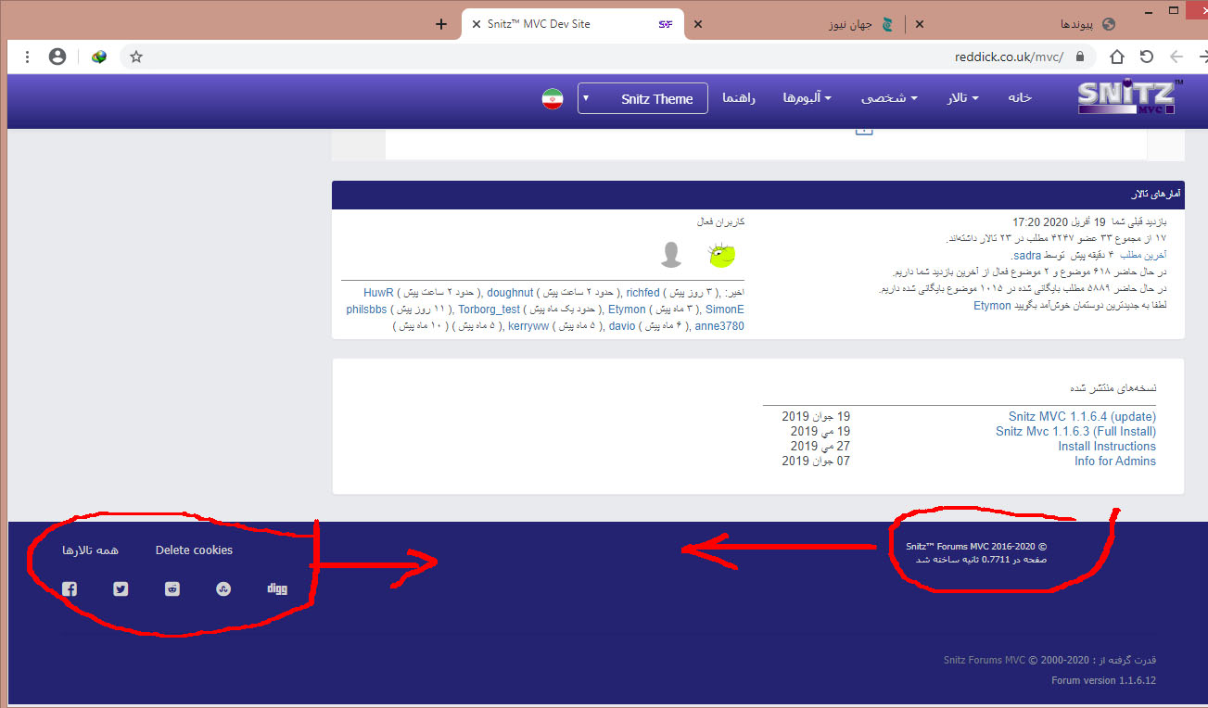Click the Iran flag language icon
Screen dimensions: 1208x708
coord(553,98)
